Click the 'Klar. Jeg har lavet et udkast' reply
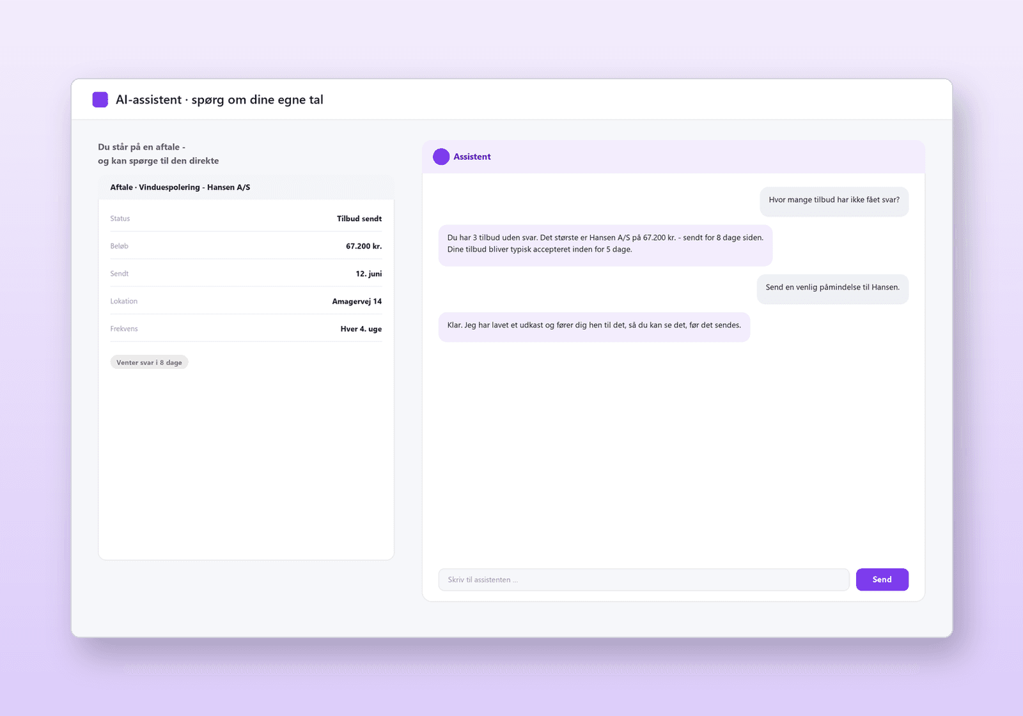This screenshot has height=716, width=1023. (x=594, y=326)
